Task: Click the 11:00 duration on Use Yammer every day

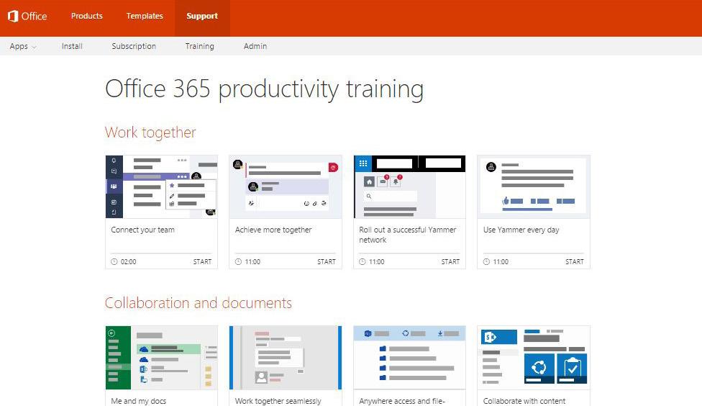Action: tap(501, 262)
